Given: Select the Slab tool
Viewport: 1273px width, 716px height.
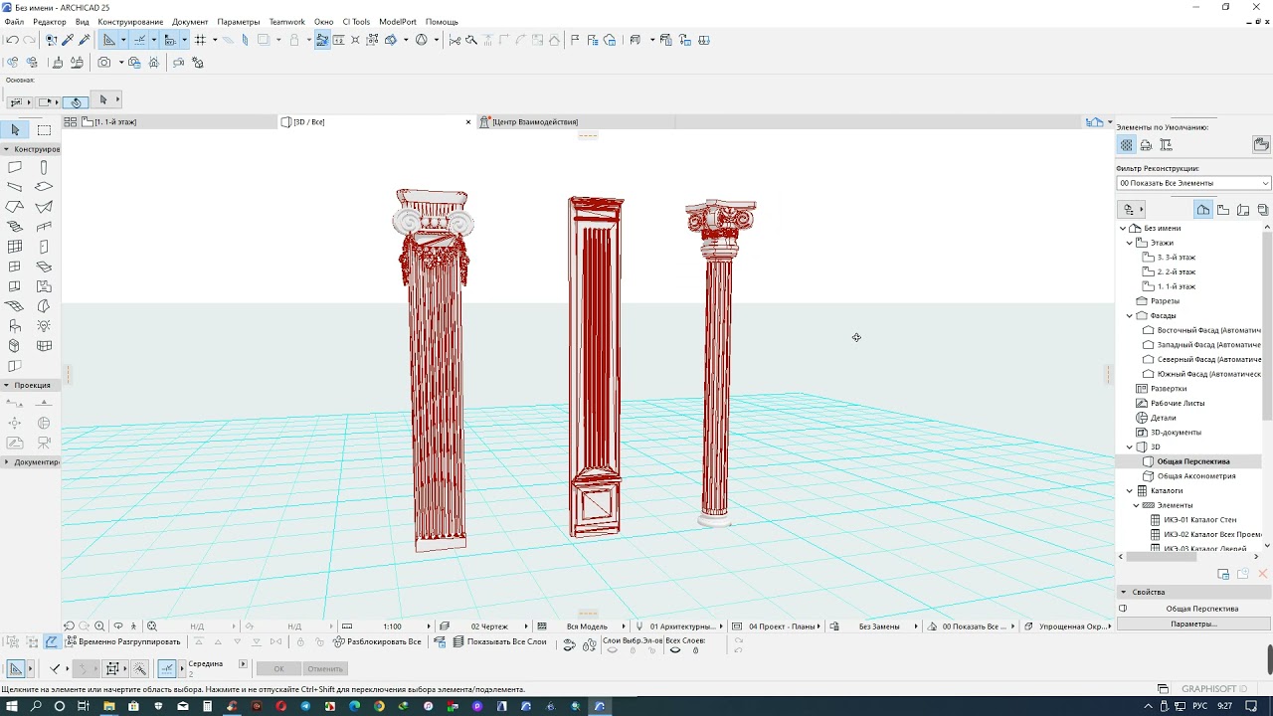Looking at the screenshot, I should pos(44,187).
